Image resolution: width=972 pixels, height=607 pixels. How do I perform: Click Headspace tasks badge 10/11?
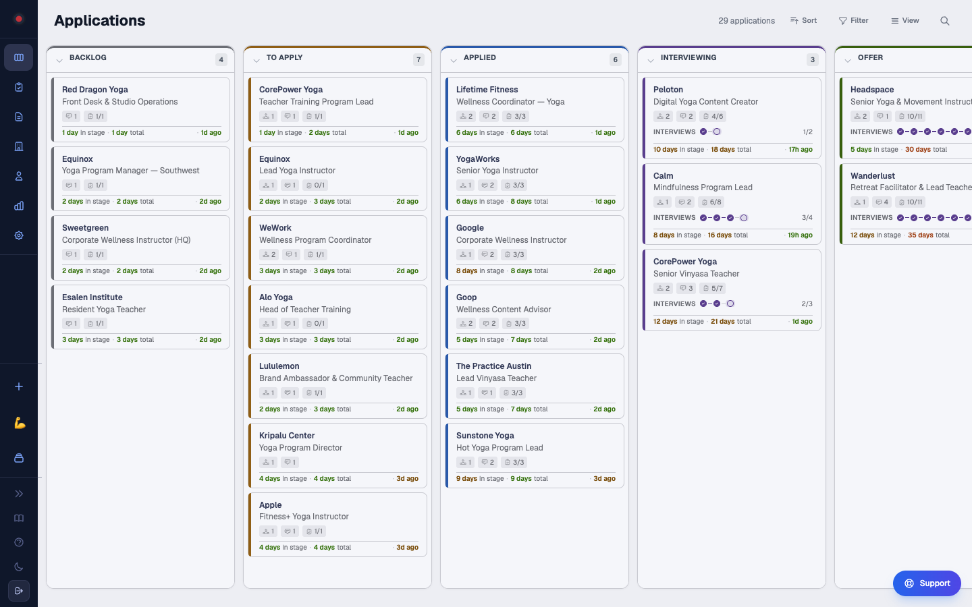[911, 116]
